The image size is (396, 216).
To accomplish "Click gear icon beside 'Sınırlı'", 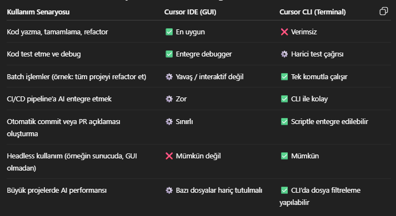I will (x=169, y=122).
